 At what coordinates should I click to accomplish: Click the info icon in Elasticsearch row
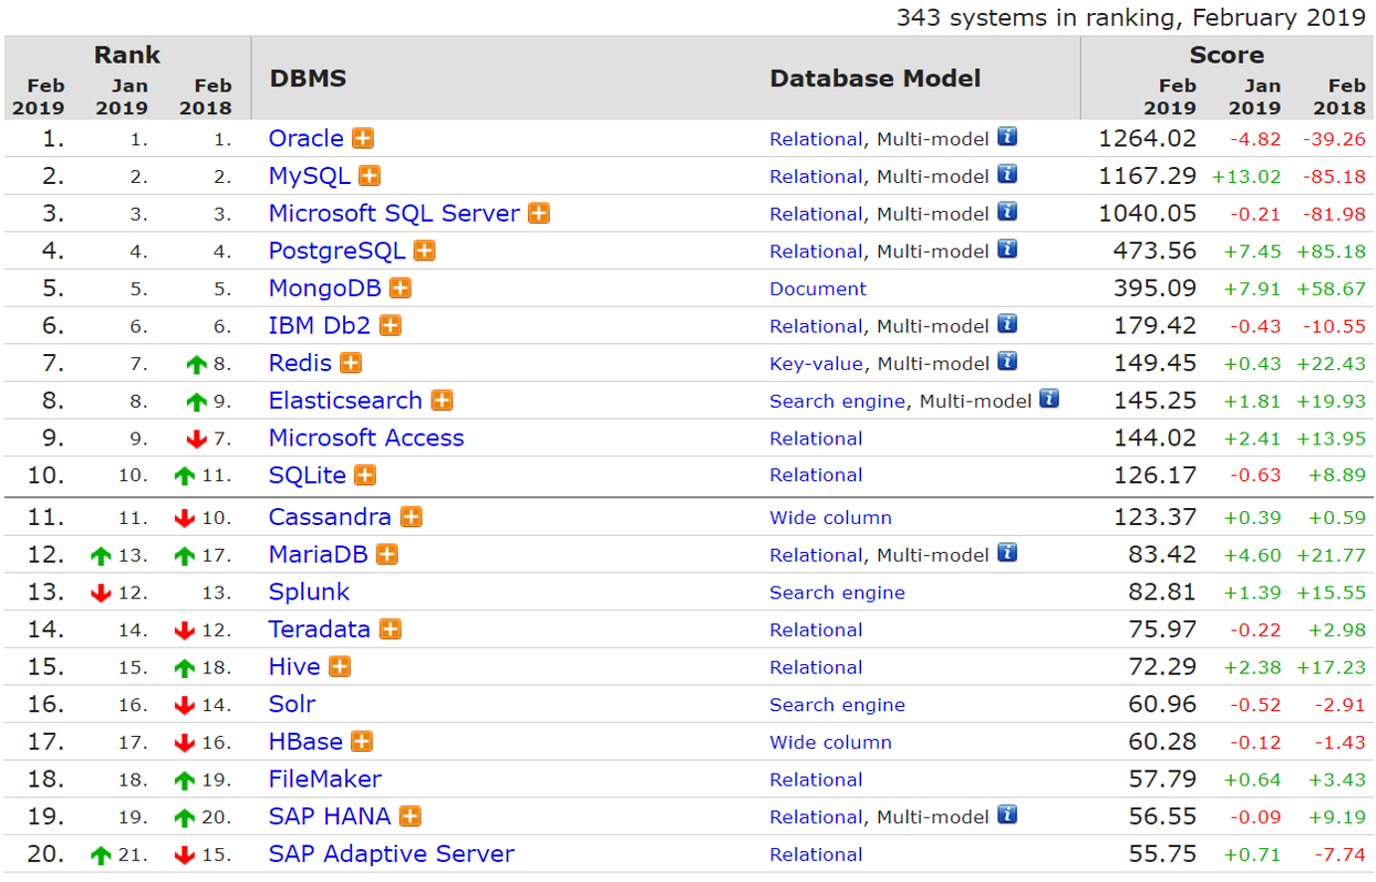pos(1049,399)
